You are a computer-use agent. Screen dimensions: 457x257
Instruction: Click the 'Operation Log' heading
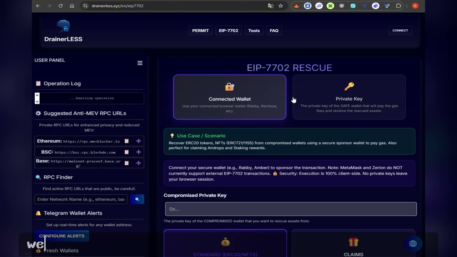pyautogui.click(x=62, y=84)
